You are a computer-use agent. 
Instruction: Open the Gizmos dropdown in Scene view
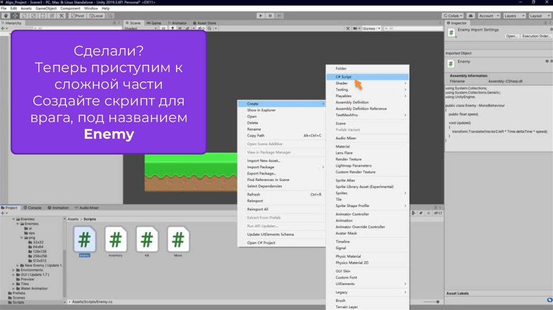coord(372,28)
